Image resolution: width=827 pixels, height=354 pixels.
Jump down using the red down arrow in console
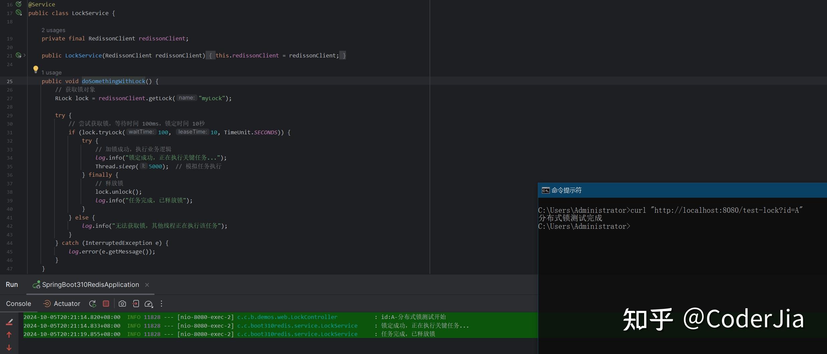coord(9,348)
